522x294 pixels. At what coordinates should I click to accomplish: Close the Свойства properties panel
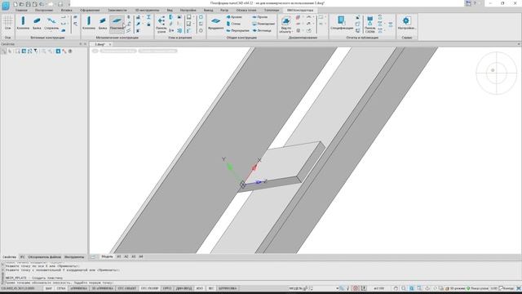pyautogui.click(x=85, y=44)
